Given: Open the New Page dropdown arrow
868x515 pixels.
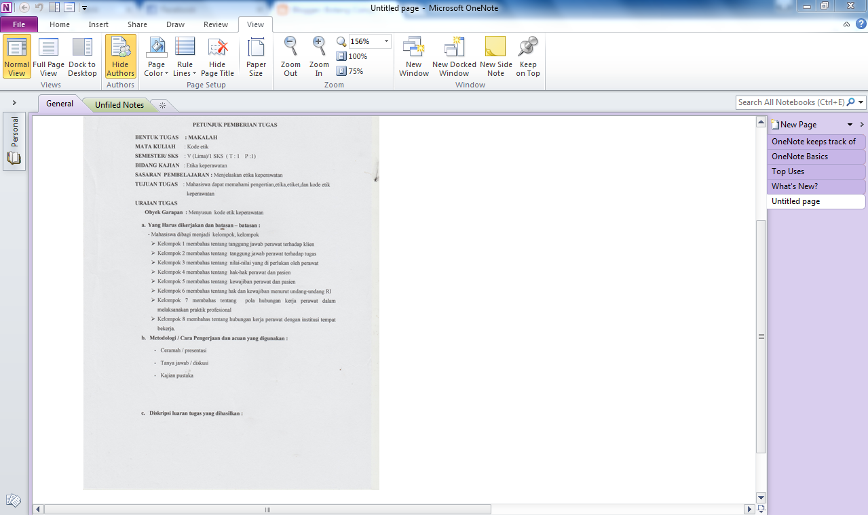Looking at the screenshot, I should [x=850, y=125].
